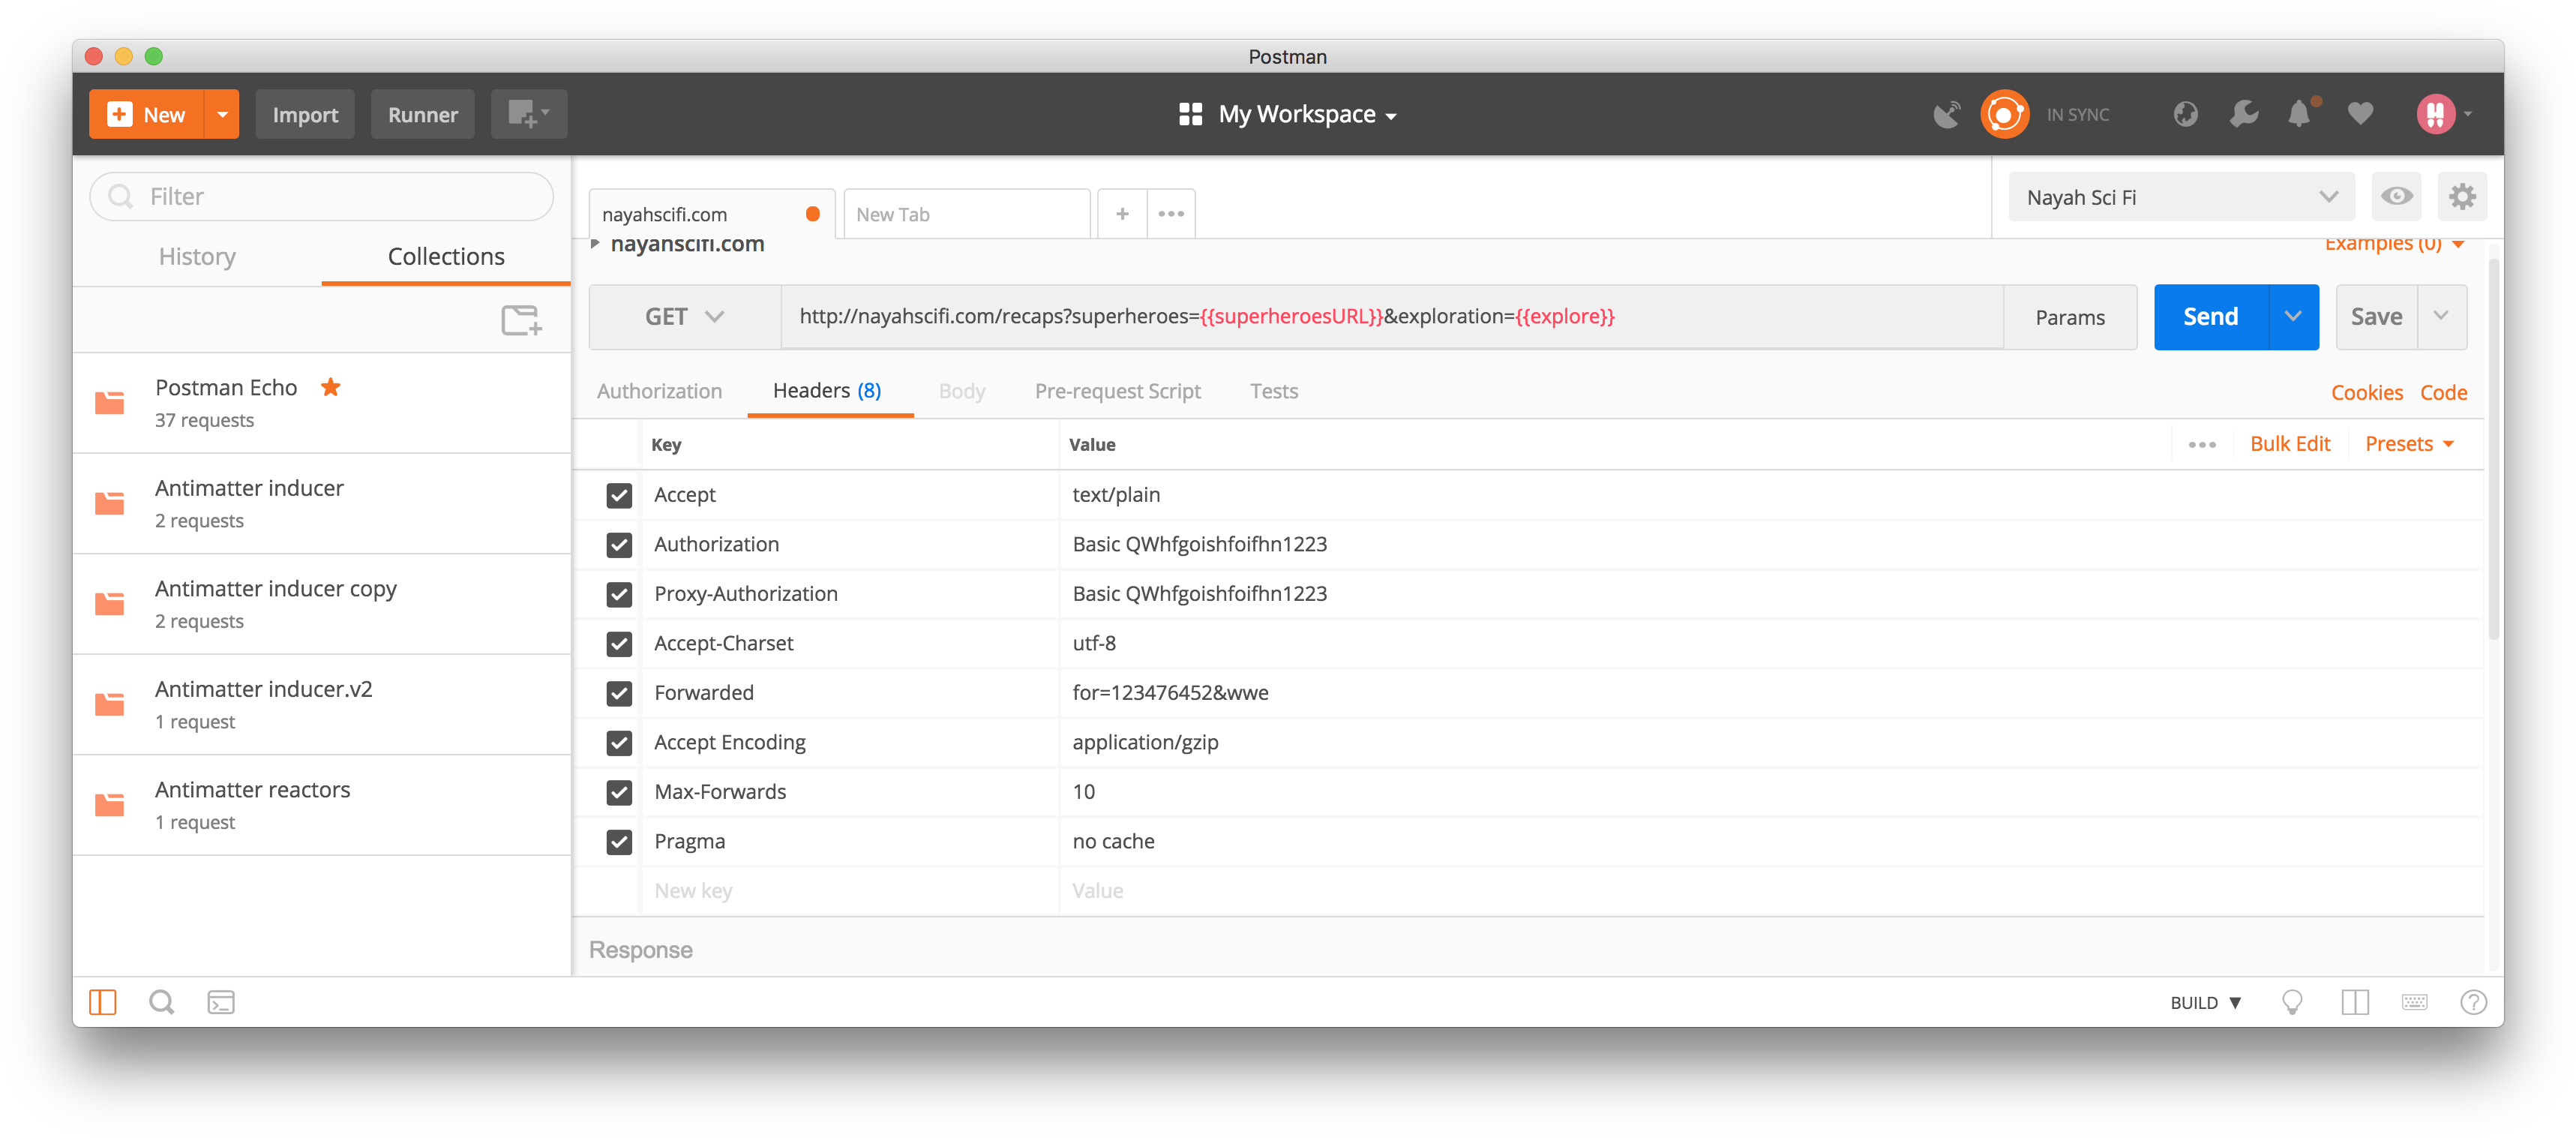Open the Postman console icon

point(221,1002)
